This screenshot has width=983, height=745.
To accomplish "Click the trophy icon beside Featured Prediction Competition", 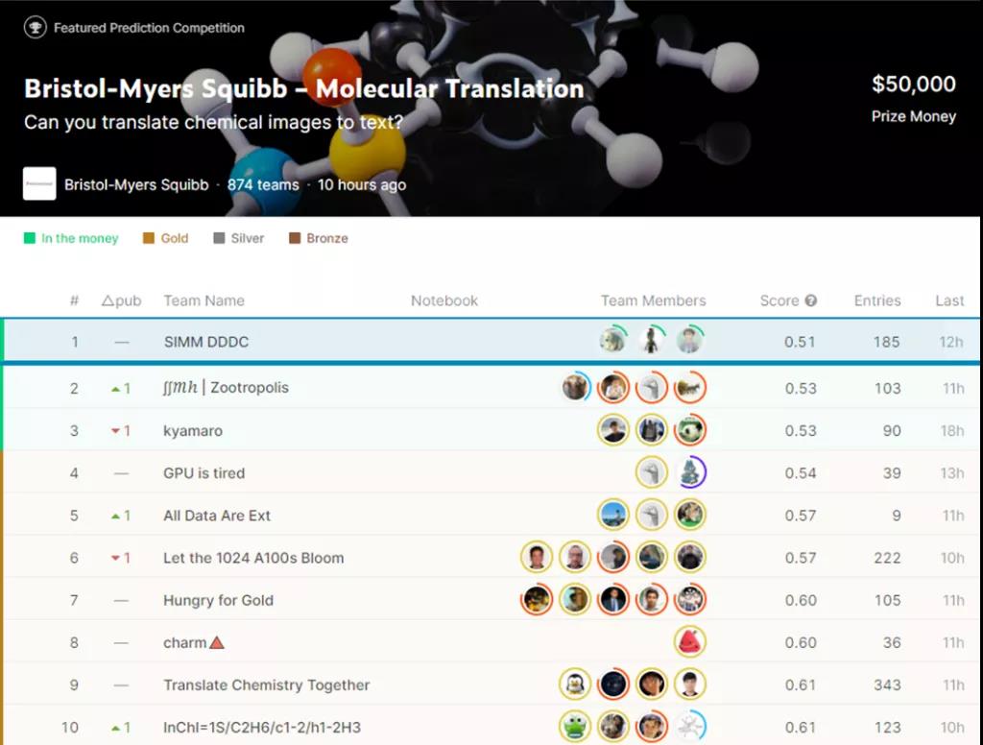I will coord(36,28).
